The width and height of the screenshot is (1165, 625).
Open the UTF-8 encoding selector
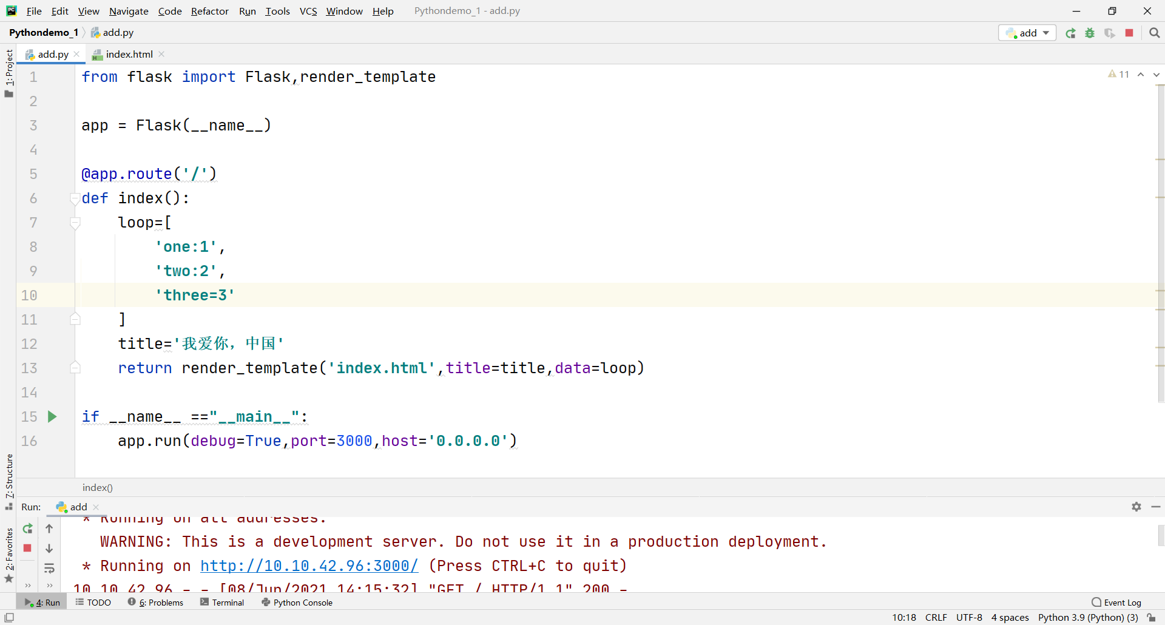click(x=968, y=618)
